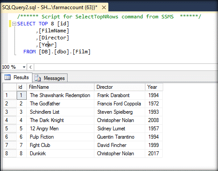The width and height of the screenshot is (218, 171).
Task: Click the Director cell Steven Spielberg
Action: 120,112
